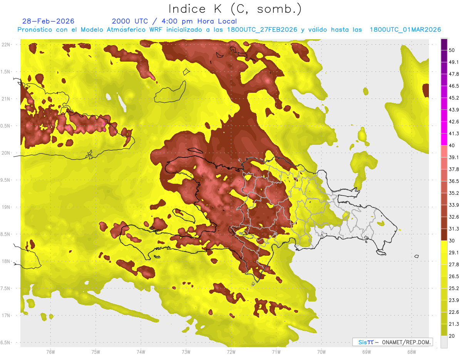The width and height of the screenshot is (462, 357).
Task: Click the "18N" latitude label
Action: [x=7, y=261]
